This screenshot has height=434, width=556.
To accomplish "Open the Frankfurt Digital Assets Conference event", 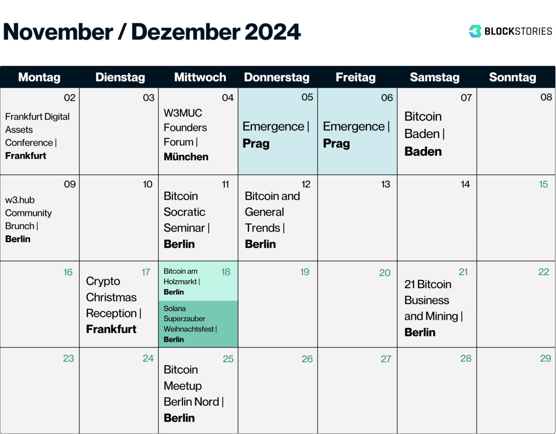I will tap(37, 136).
